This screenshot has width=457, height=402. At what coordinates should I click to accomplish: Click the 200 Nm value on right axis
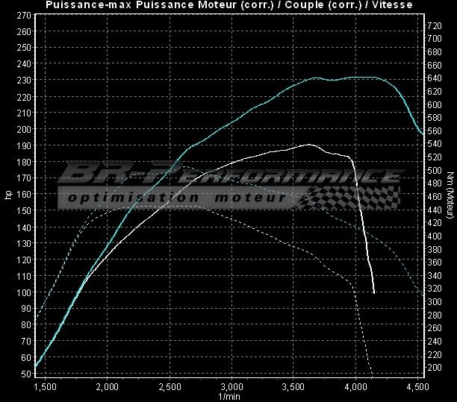[433, 368]
